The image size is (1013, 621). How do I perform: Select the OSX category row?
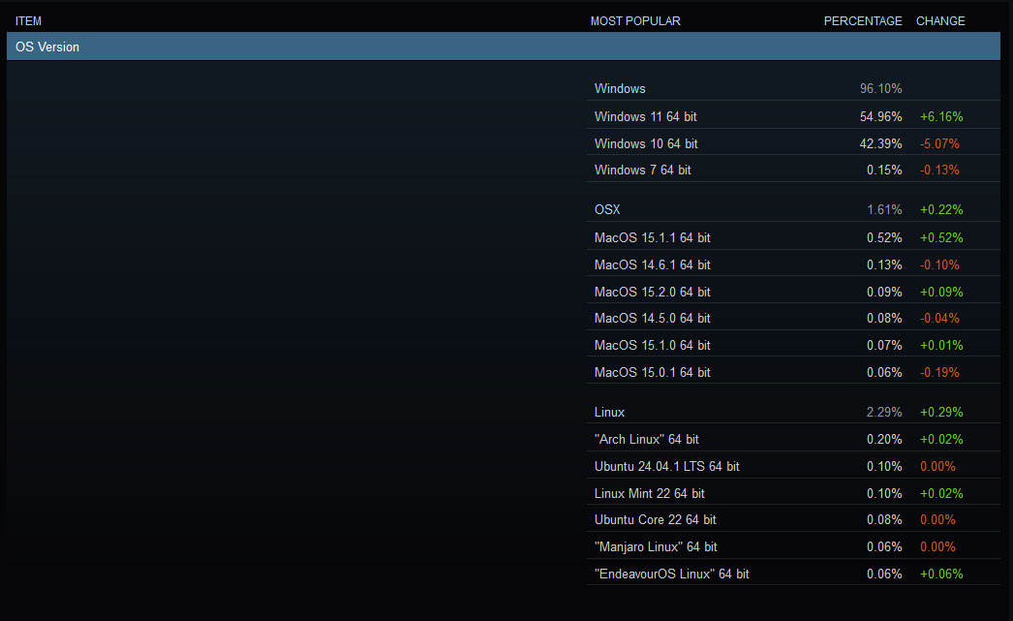793,209
